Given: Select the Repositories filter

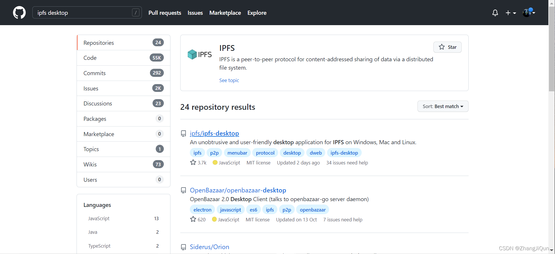Looking at the screenshot, I should coord(124,42).
